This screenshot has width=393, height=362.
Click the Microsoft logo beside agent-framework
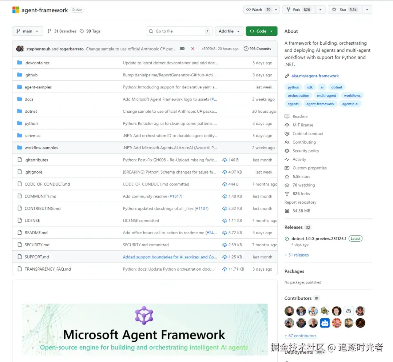click(16, 10)
